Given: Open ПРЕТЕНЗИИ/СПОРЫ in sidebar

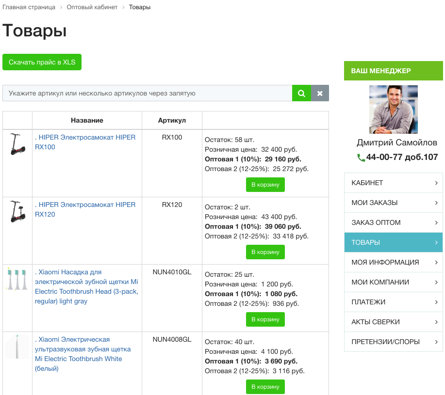Looking at the screenshot, I should point(394,342).
